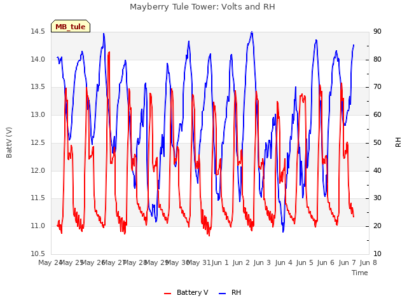Click the Time x-axis label
The height and width of the screenshot is (305, 407).
point(360,273)
